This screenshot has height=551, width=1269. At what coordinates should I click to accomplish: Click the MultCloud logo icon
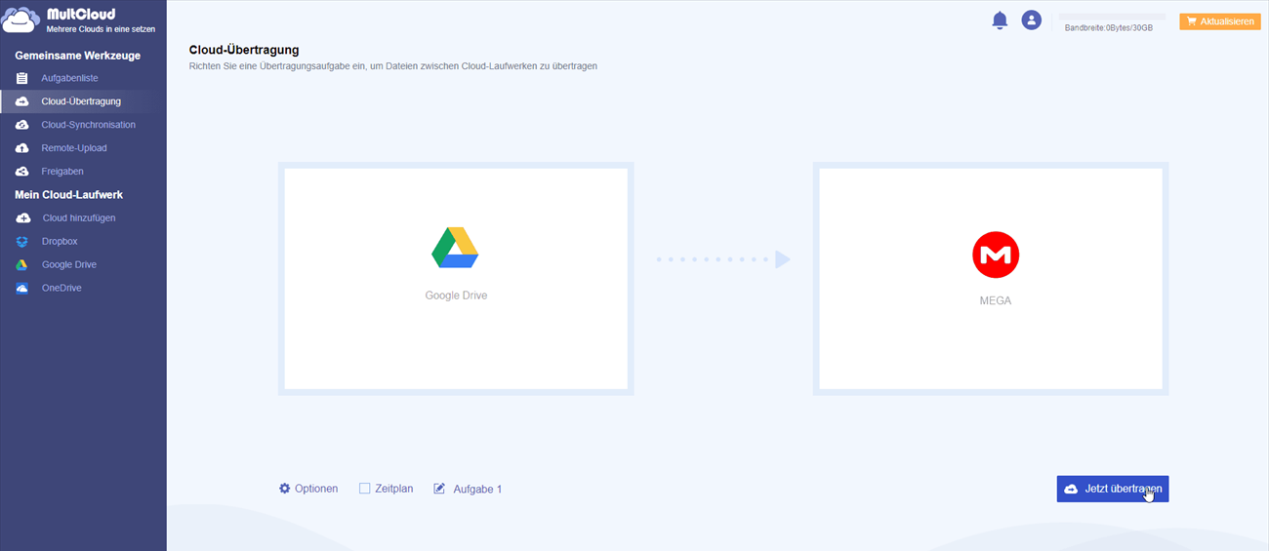pos(20,20)
